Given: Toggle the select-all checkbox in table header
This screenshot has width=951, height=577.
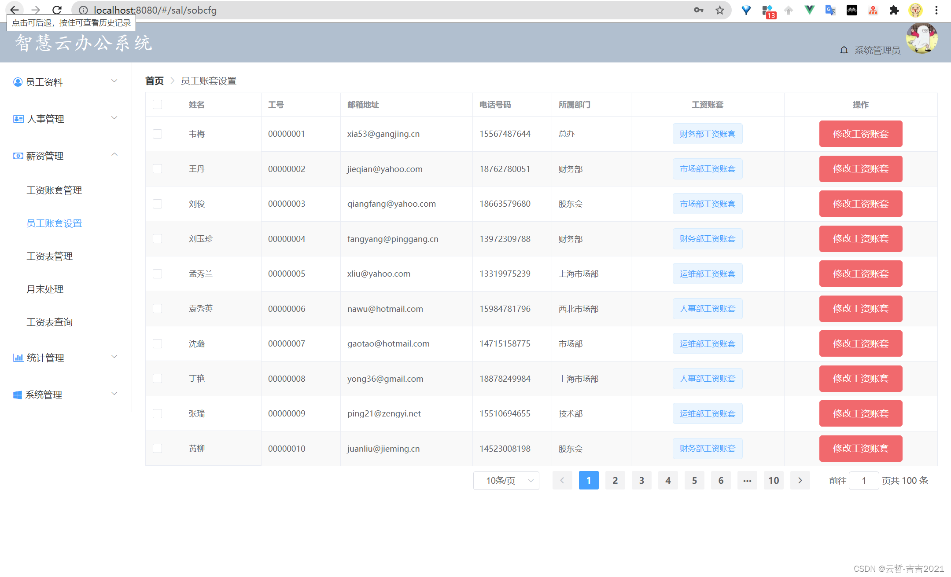Looking at the screenshot, I should point(157,104).
